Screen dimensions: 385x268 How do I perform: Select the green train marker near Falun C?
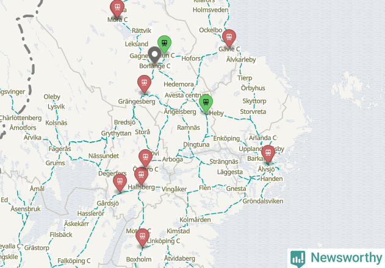[164, 44]
